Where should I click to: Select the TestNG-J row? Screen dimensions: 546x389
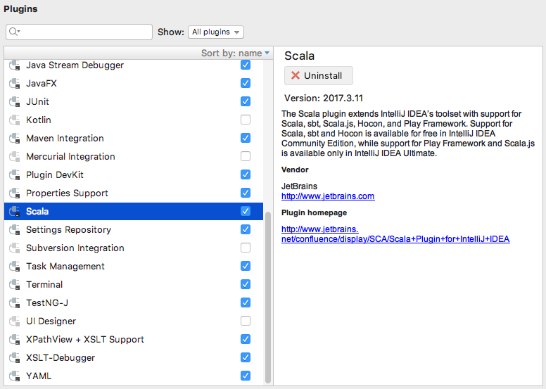coord(134,302)
